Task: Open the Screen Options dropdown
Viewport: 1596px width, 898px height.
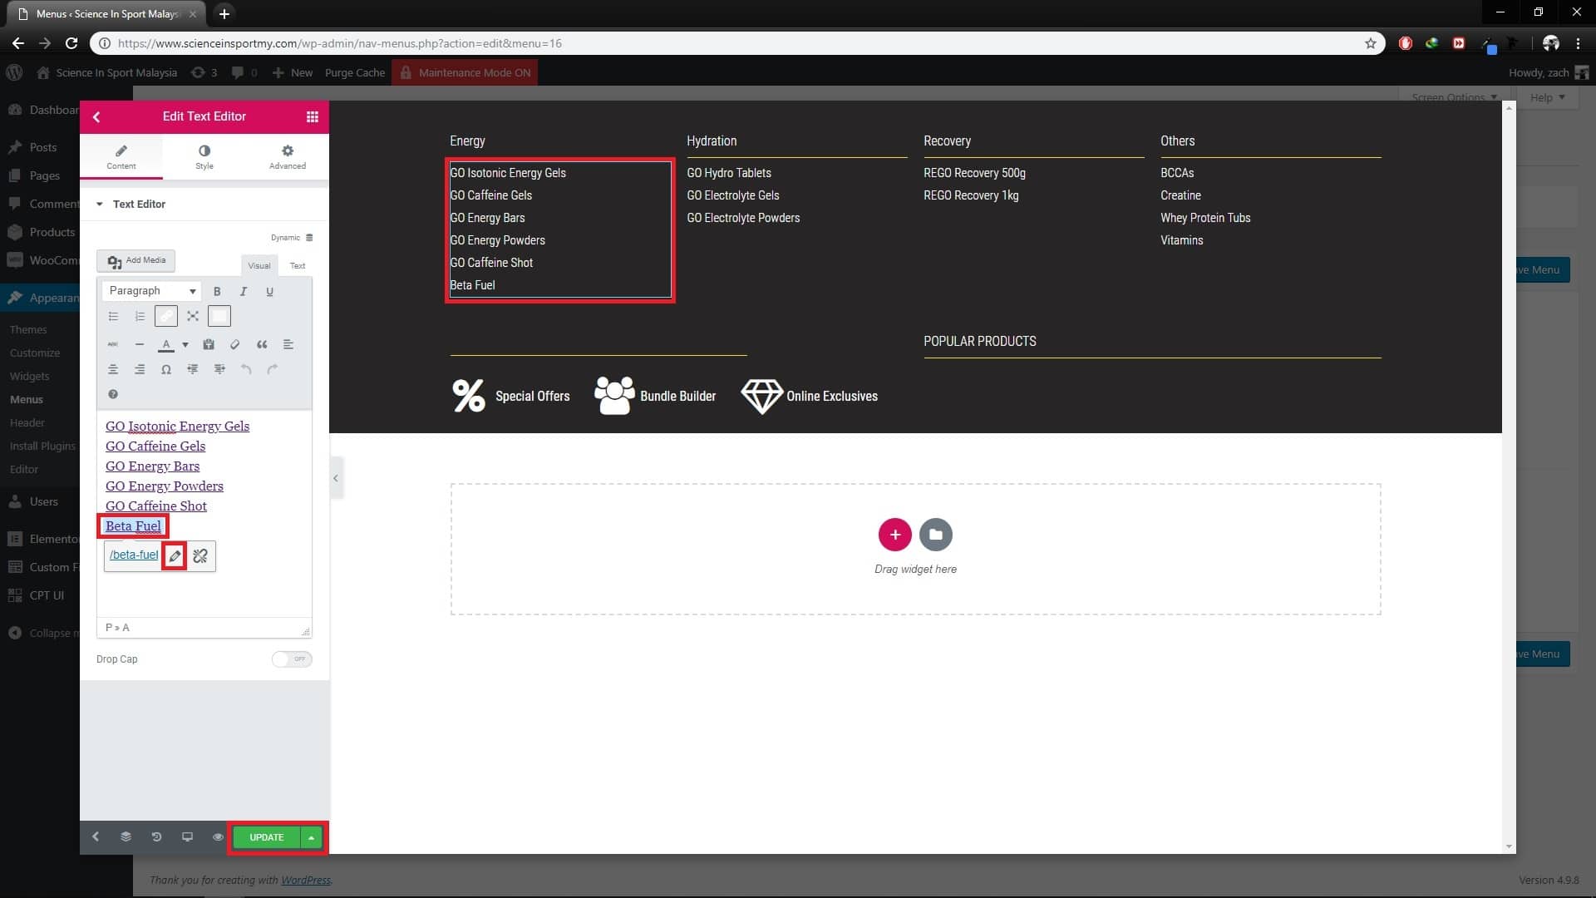Action: tap(1454, 97)
